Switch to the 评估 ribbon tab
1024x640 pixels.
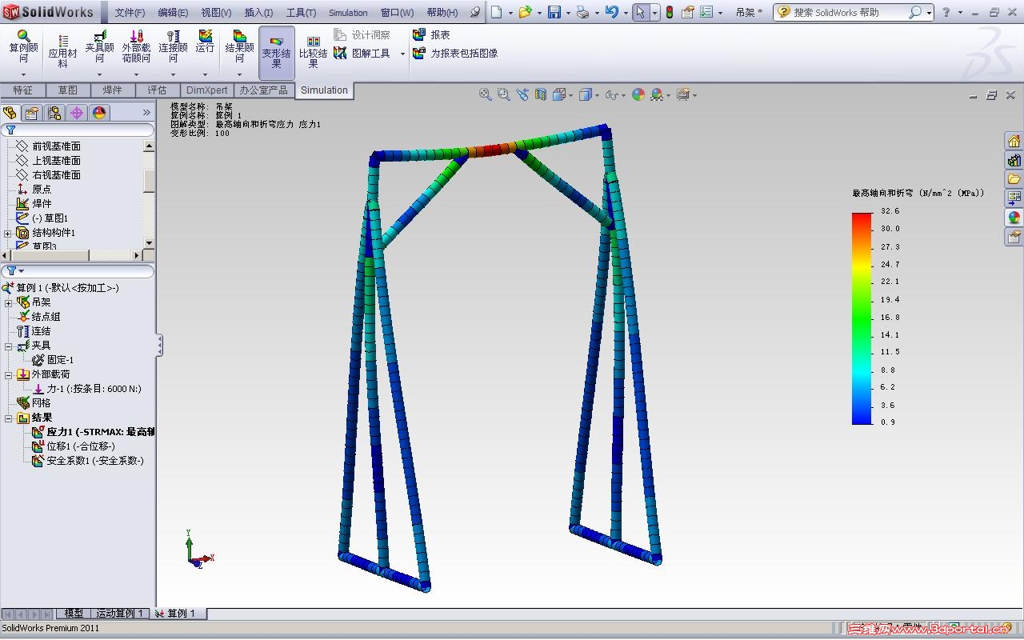158,90
